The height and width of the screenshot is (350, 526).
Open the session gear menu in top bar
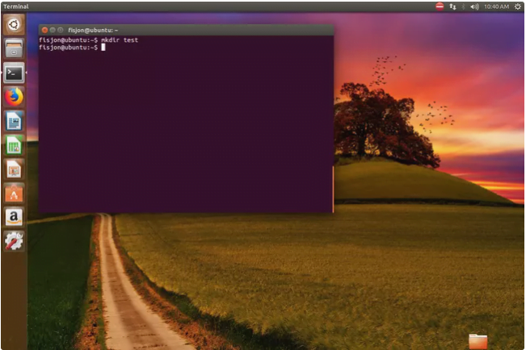(x=518, y=6)
